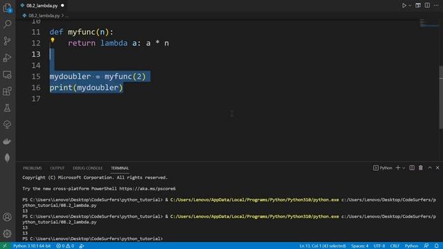Select the Python terminal label
This screenshot has width=443, height=249.
[x=383, y=168]
